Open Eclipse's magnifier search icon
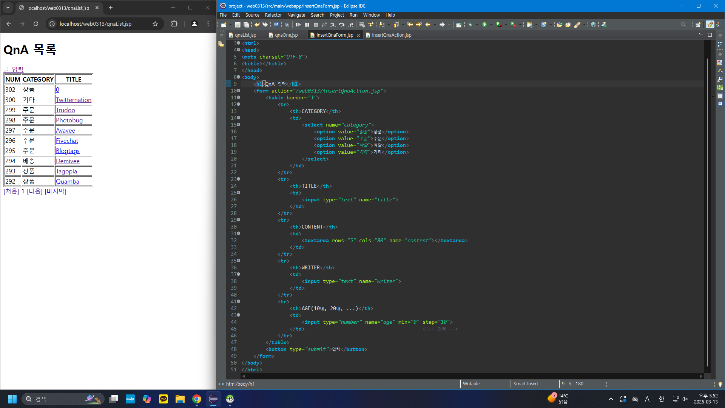Screen dimensions: 725x408 click(683, 25)
